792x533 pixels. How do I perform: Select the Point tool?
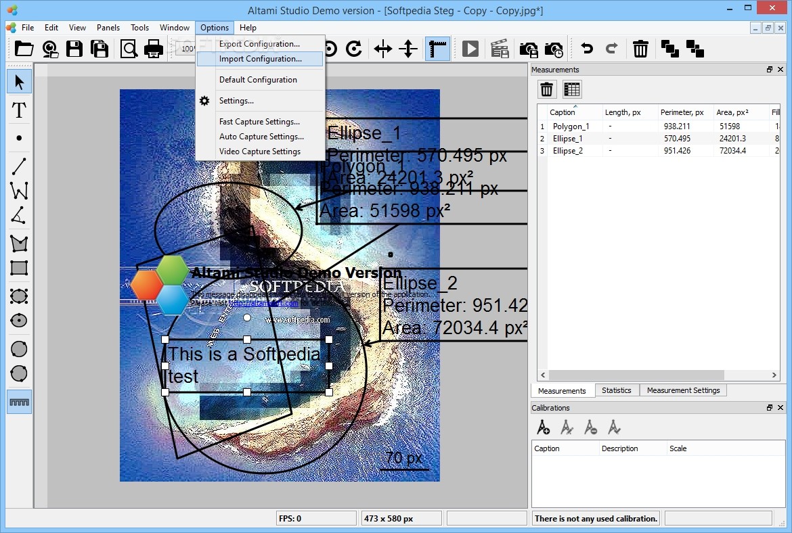coord(19,138)
